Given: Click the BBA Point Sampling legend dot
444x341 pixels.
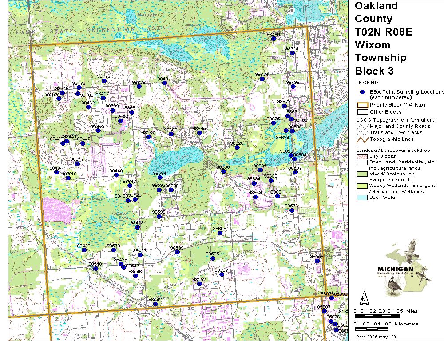Looking at the screenshot, I should click(x=362, y=92).
